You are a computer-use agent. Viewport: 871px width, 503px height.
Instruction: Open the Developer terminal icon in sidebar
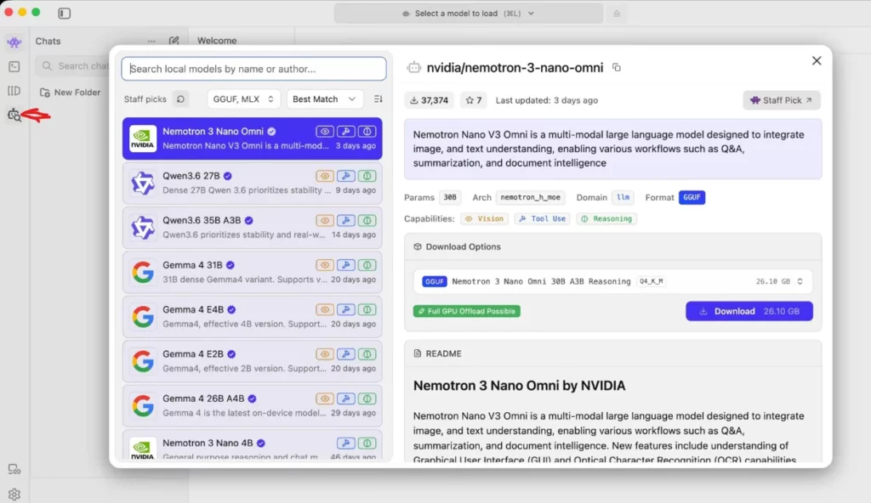click(14, 66)
